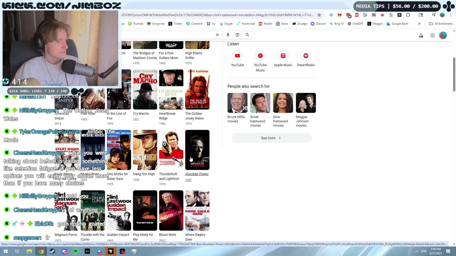Open File Explorer from taskbar
This screenshot has width=456, height=256.
click(29, 251)
